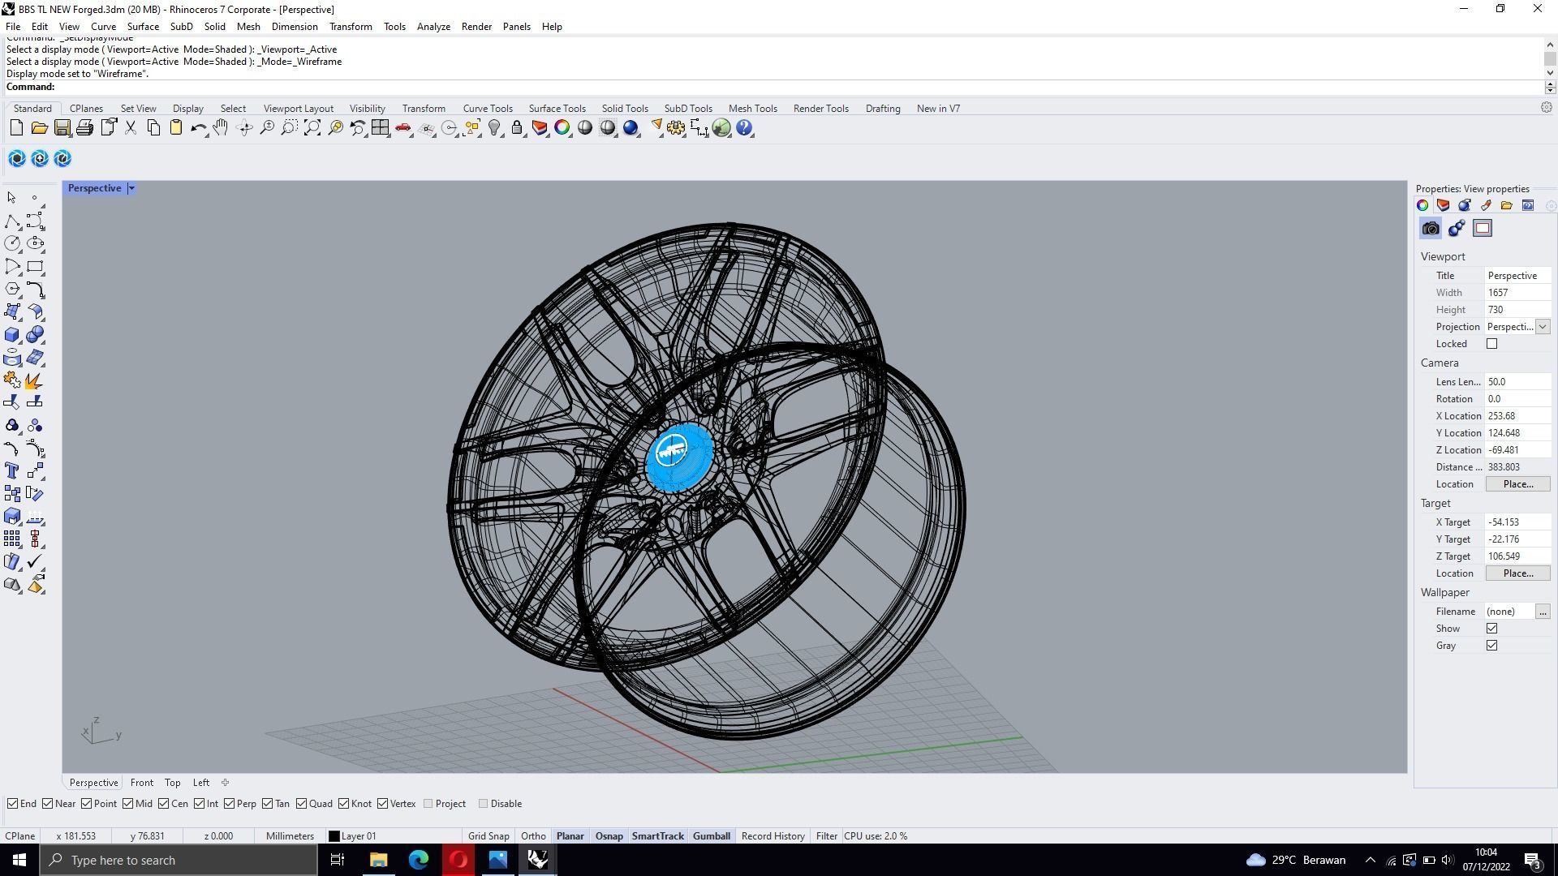Uncheck the wallpaper Show checkbox
1558x876 pixels.
tap(1491, 629)
